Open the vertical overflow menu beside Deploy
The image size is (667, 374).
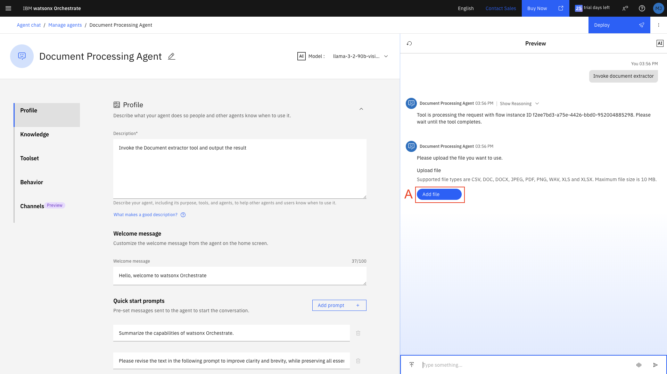click(658, 25)
